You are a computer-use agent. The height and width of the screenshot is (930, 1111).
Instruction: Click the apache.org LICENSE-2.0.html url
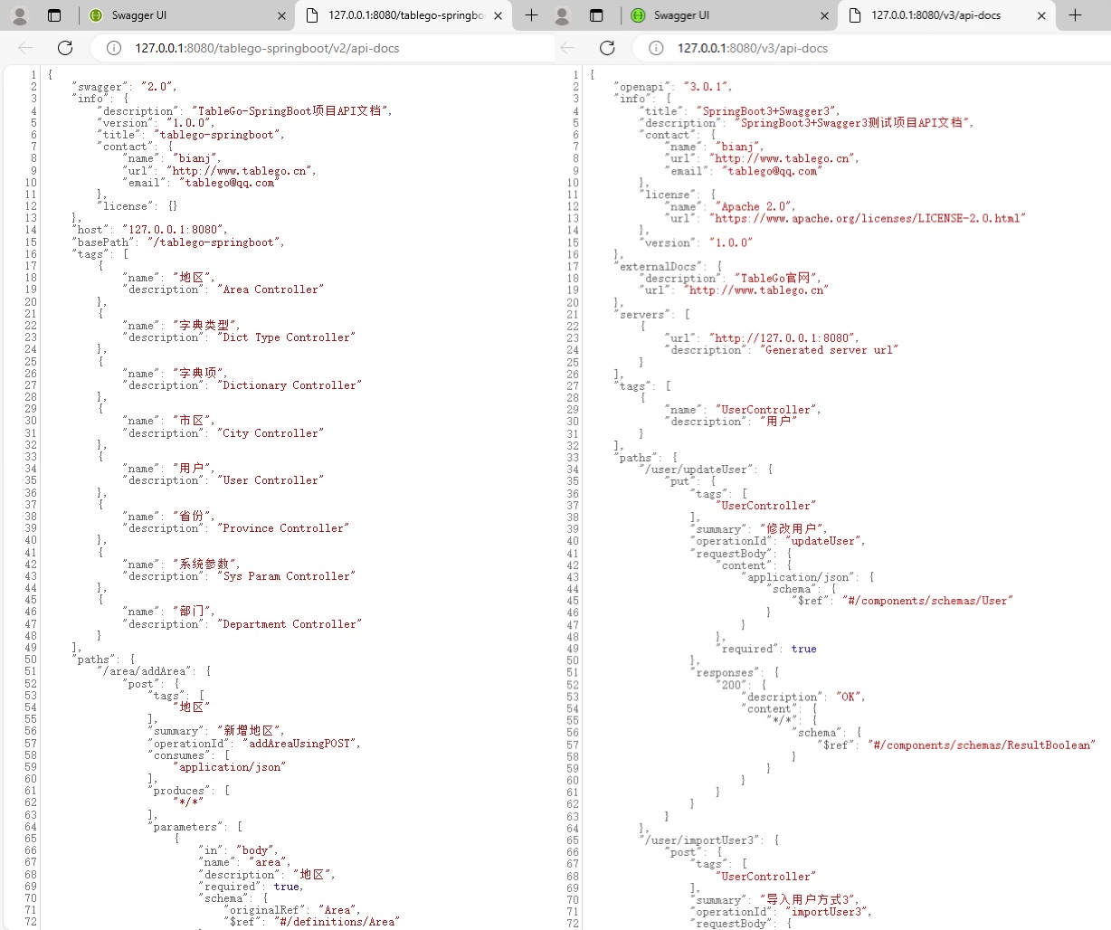tap(868, 218)
